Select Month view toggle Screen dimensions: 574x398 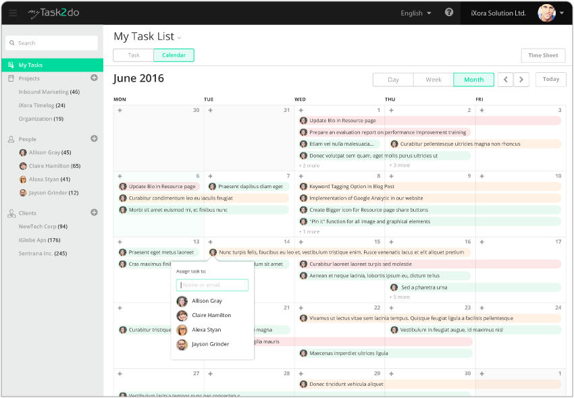(x=473, y=80)
